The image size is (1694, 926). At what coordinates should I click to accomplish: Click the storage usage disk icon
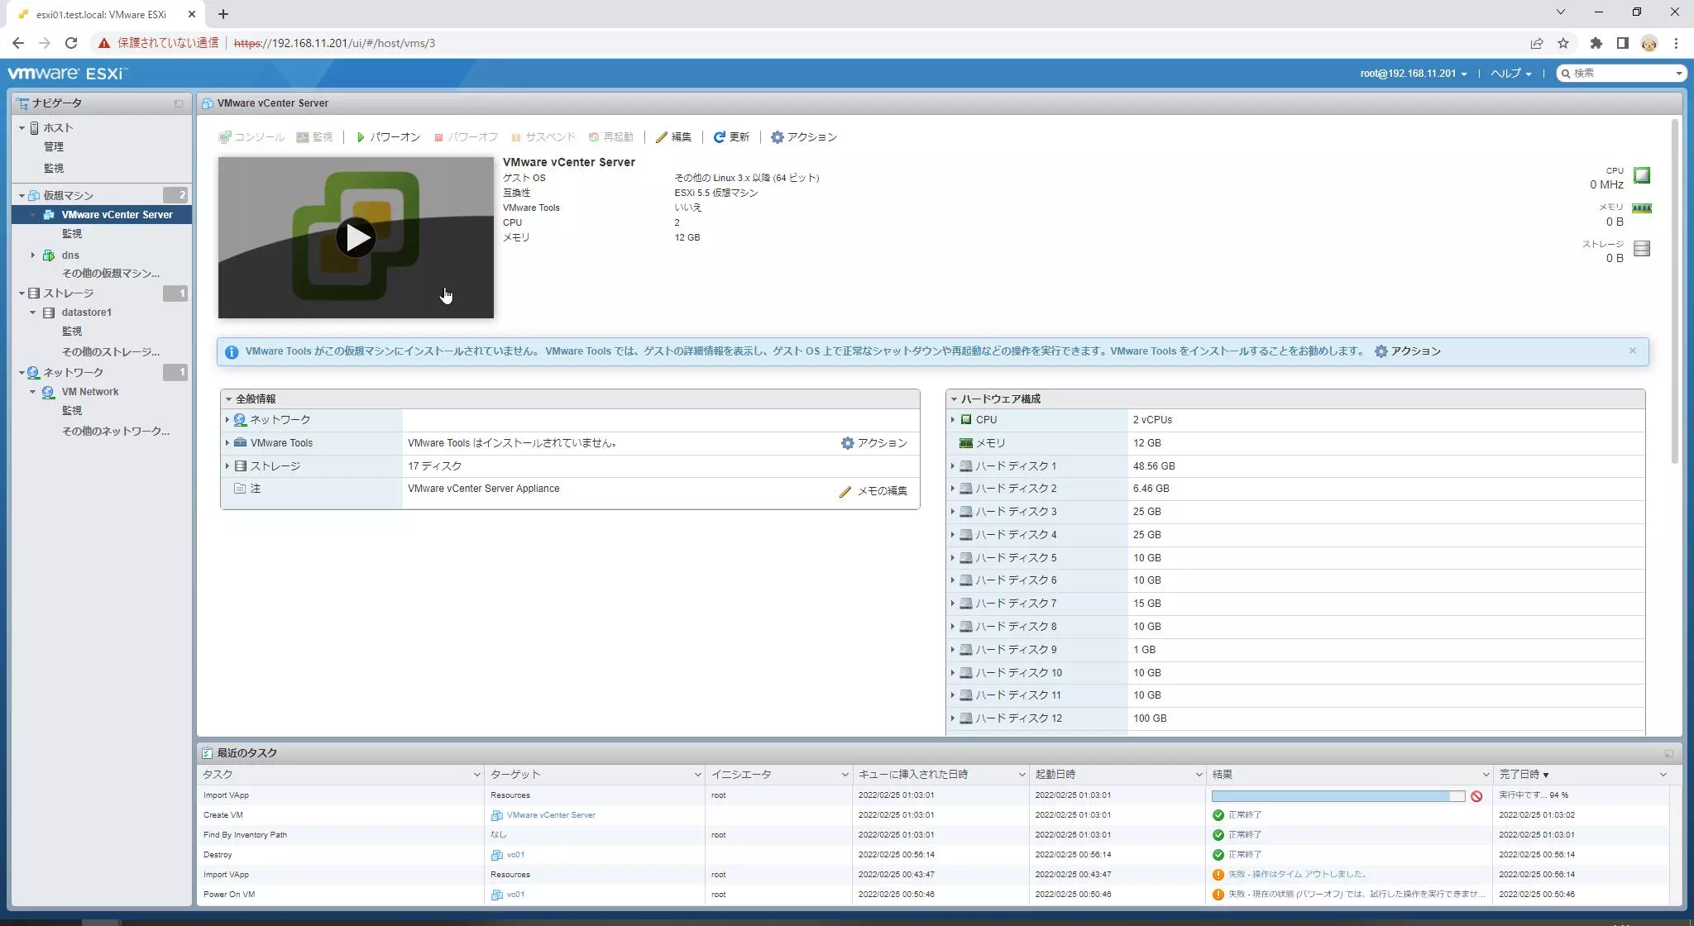coord(1642,248)
